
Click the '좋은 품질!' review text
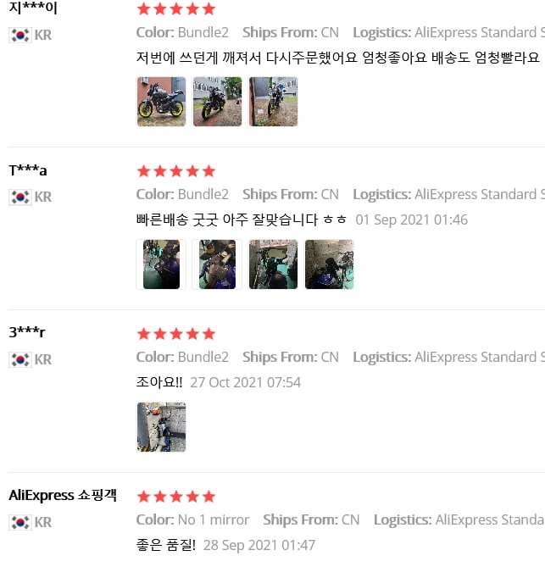tap(166, 544)
